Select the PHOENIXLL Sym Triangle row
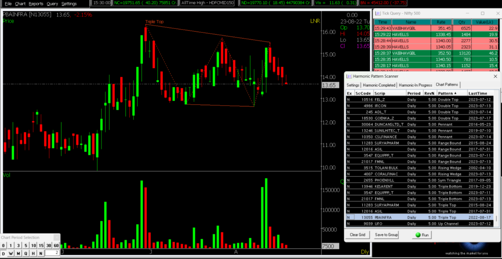This screenshot has height=259, width=502. (420, 180)
